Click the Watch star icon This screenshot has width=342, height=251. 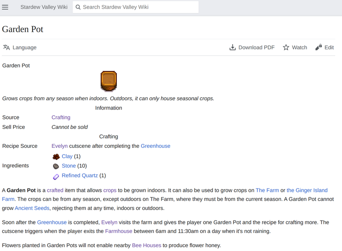point(286,48)
